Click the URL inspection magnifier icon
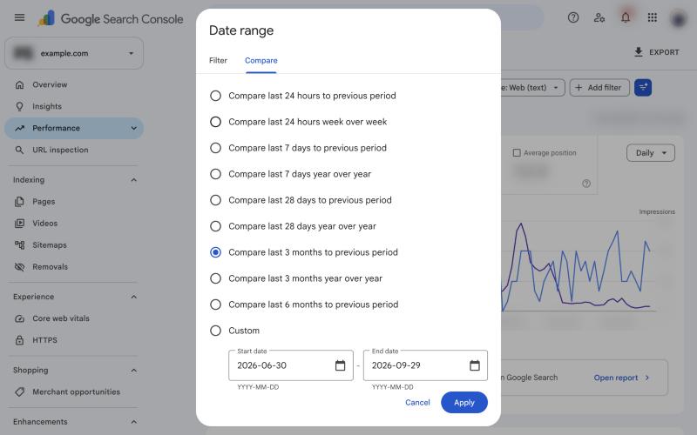The image size is (697, 435). pyautogui.click(x=19, y=150)
